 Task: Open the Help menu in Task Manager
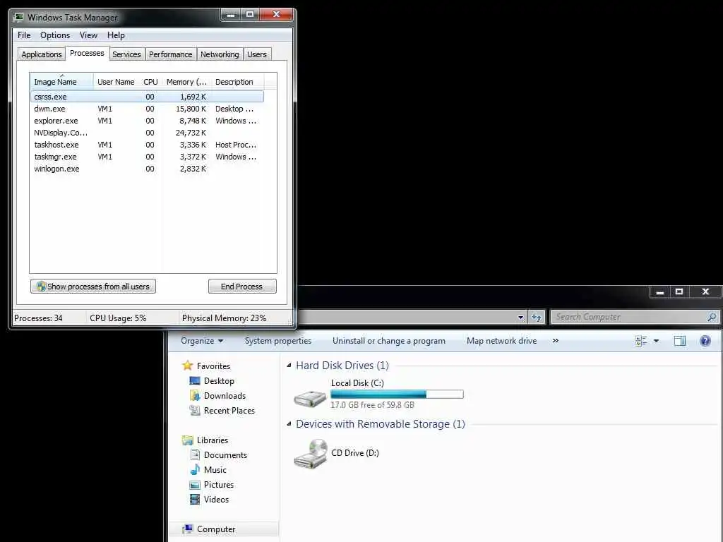(116, 35)
